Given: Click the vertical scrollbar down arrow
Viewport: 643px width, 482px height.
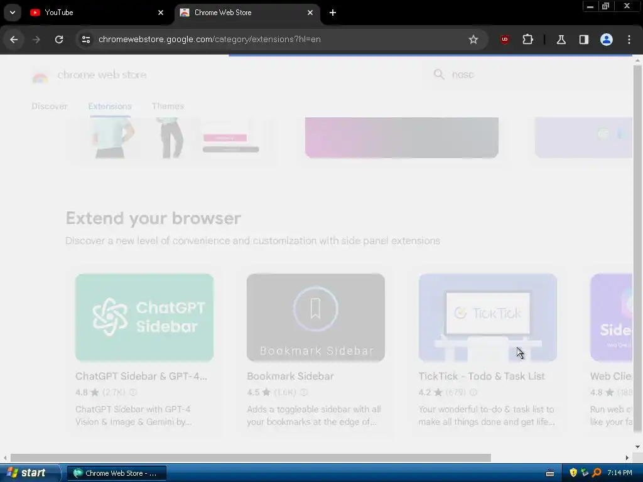Looking at the screenshot, I should pos(637,447).
